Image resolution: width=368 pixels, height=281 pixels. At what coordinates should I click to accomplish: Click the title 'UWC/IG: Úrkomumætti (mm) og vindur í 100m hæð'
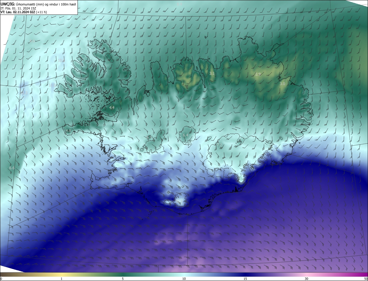point(38,4)
